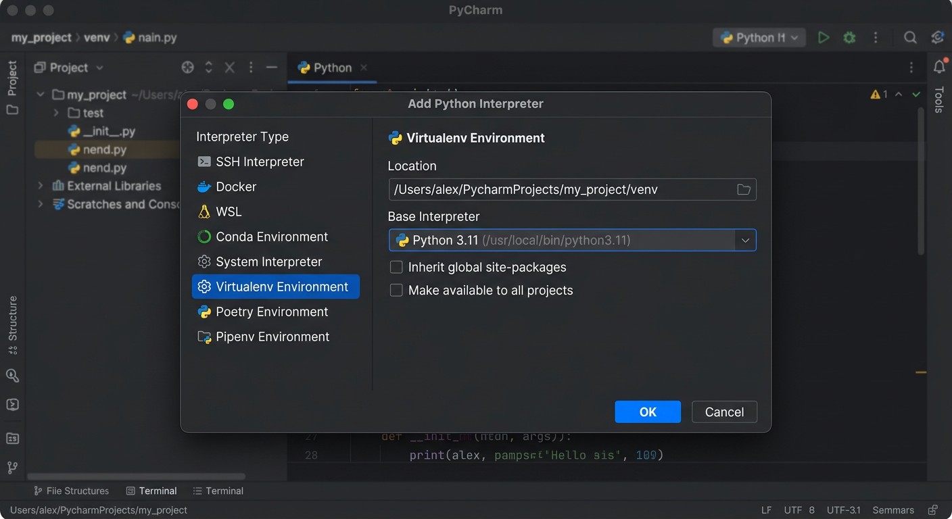952x519 pixels.
Task: Click the Semmars status bar entry
Action: (893, 510)
